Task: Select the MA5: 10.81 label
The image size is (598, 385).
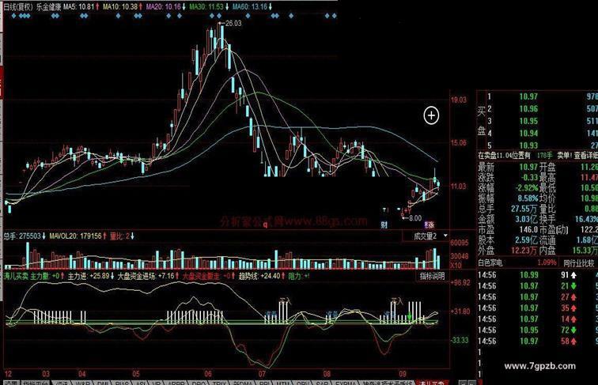Action: click(x=78, y=7)
